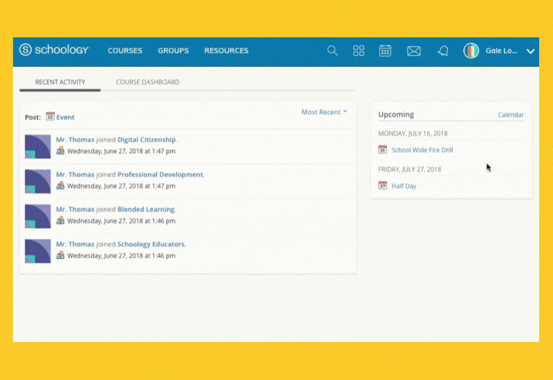The image size is (553, 380).
Task: Open the calendar icon in header
Action: (385, 50)
